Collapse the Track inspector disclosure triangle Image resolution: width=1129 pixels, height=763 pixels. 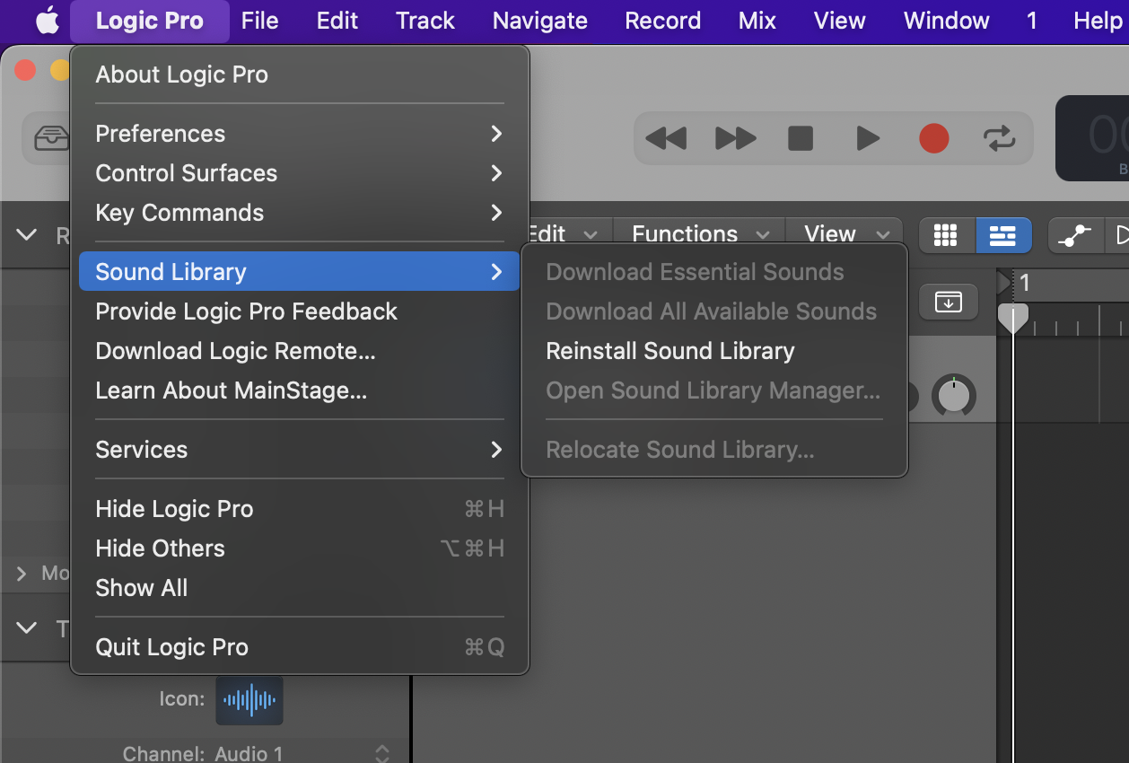click(x=27, y=628)
